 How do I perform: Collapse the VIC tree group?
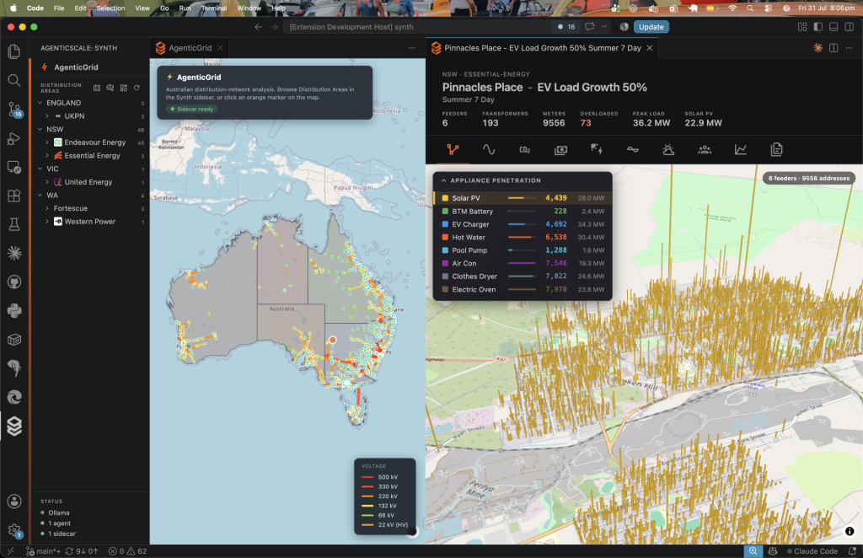click(40, 169)
